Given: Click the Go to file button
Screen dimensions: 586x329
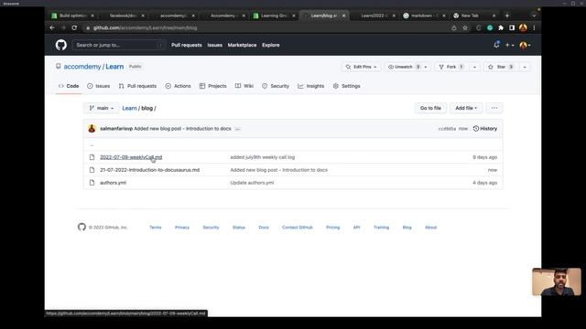Looking at the screenshot, I should coord(430,108).
